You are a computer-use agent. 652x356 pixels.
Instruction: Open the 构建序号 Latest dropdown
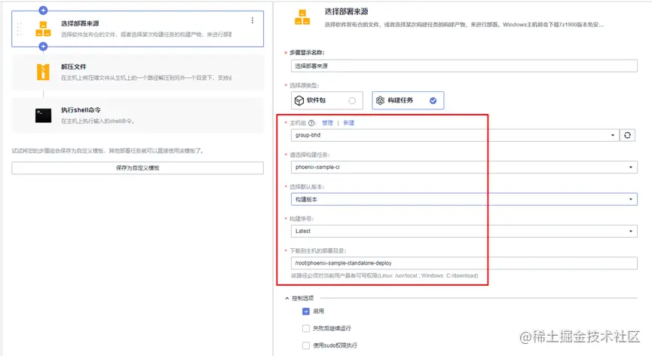(x=464, y=232)
